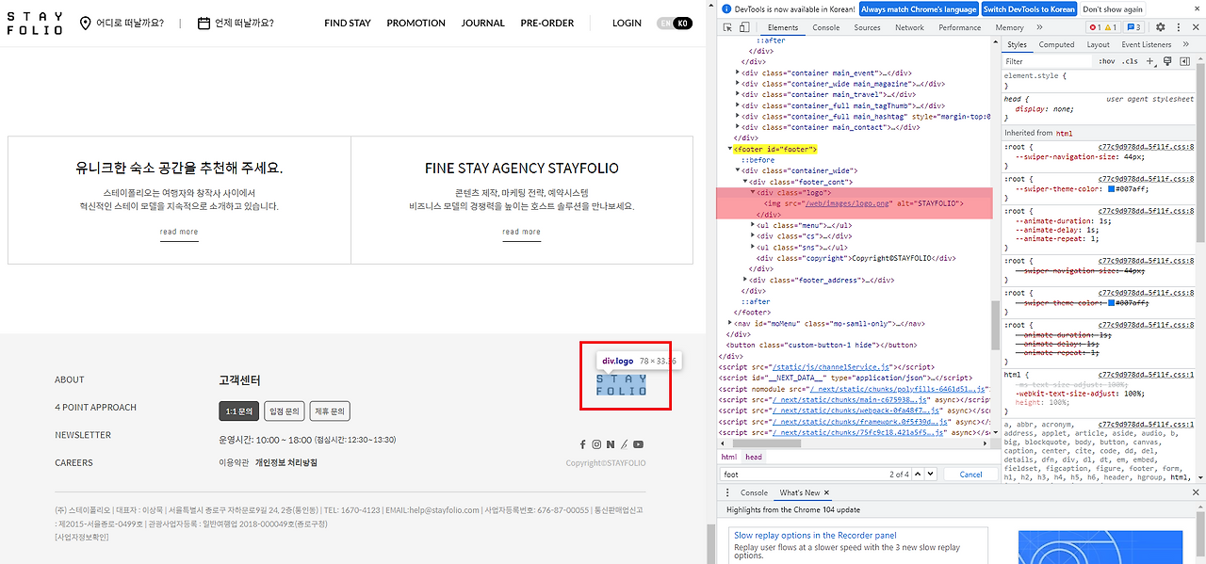Open Slow replay options in Recorder link

click(815, 535)
